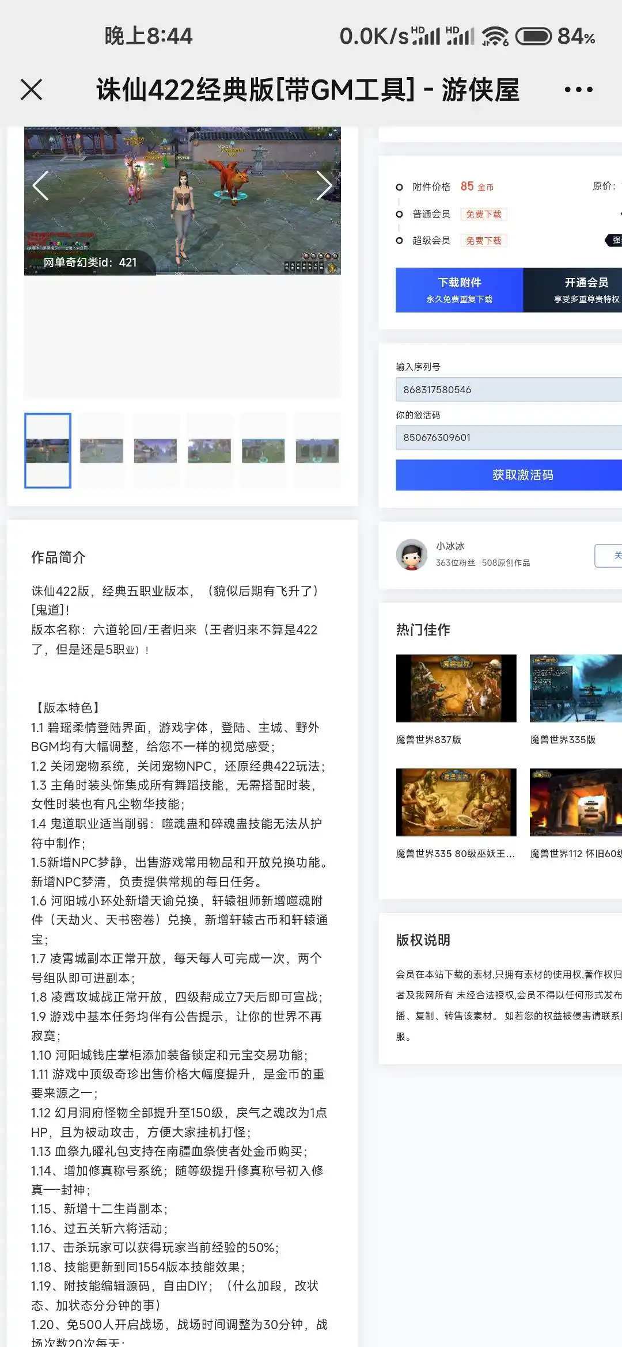Select the sixth gallery thumbnail
Image resolution: width=622 pixels, height=1347 pixels.
pyautogui.click(x=317, y=451)
